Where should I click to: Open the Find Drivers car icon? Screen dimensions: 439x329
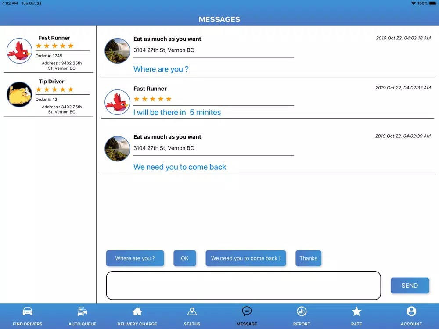[27, 311]
